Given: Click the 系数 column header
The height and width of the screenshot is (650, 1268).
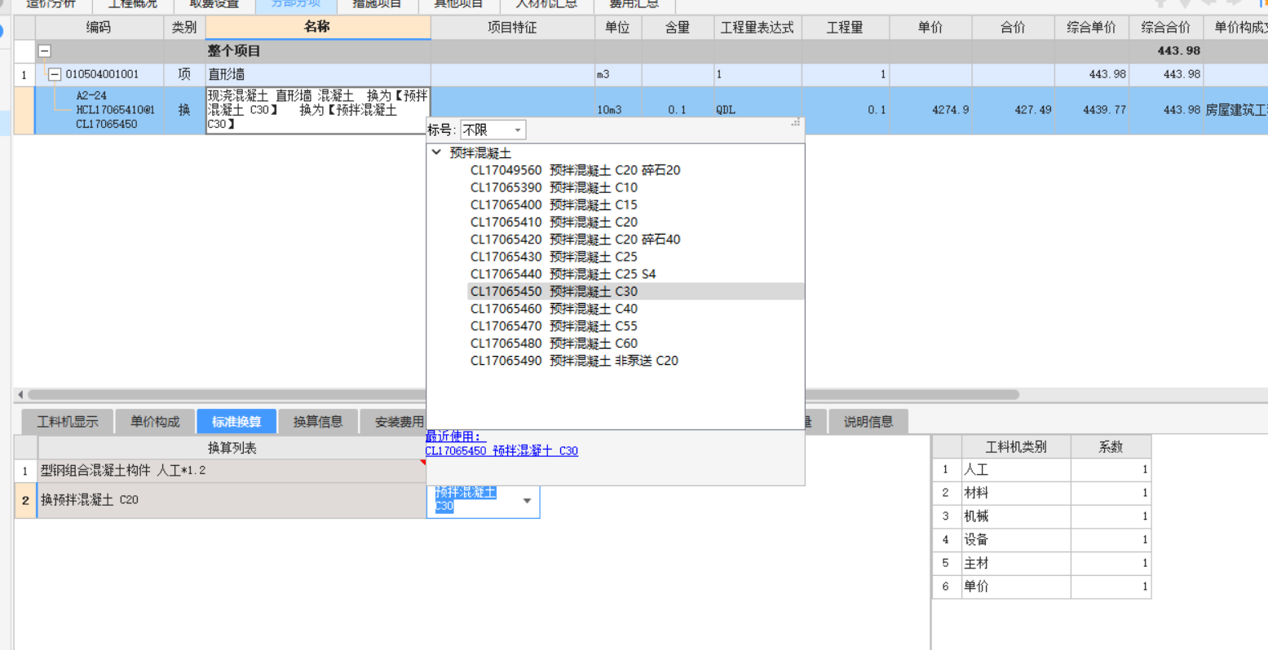Looking at the screenshot, I should pos(1111,446).
